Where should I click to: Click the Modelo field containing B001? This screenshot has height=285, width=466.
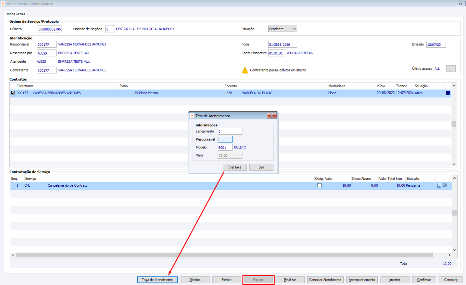[x=225, y=147]
